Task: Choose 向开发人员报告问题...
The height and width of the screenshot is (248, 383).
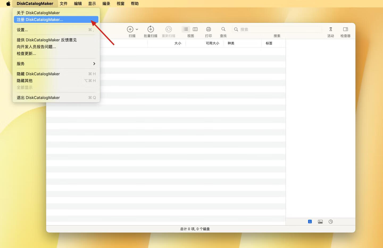Action: point(56,47)
